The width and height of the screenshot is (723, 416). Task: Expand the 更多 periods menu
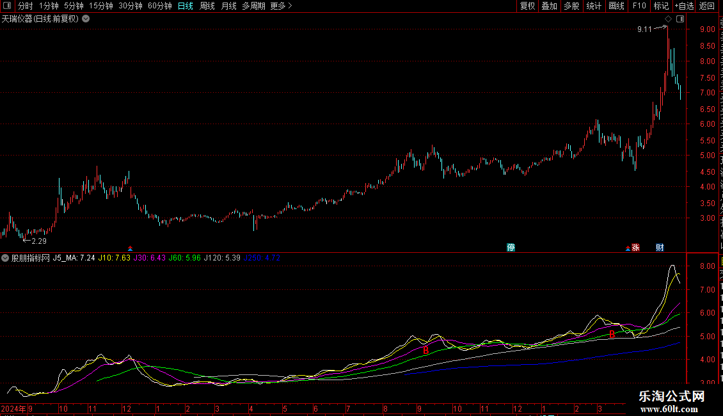282,6
